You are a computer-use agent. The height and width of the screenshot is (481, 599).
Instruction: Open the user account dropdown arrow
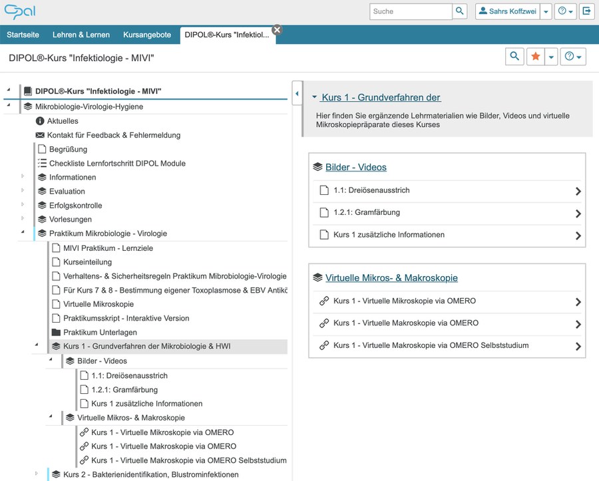[545, 11]
